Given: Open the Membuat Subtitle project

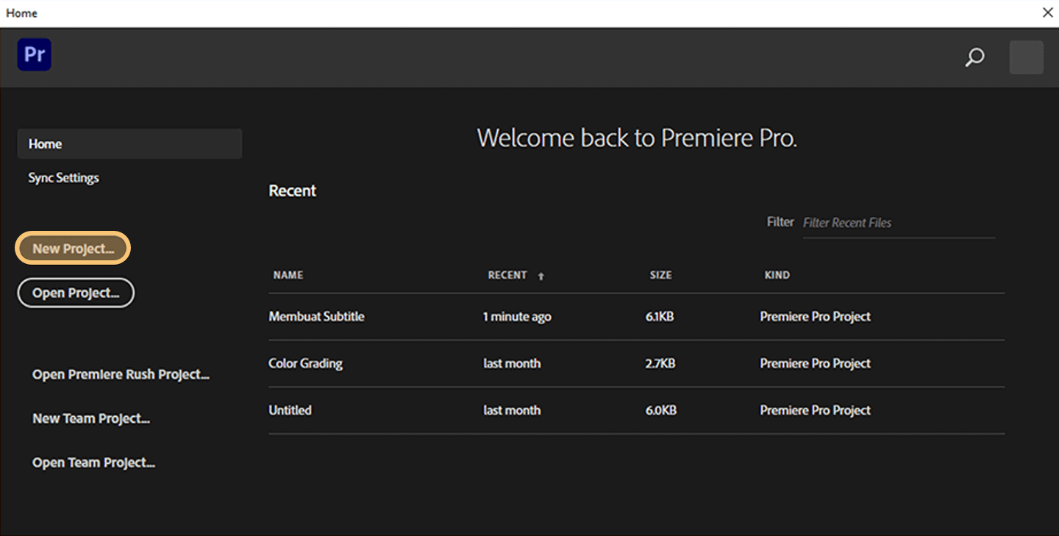Looking at the screenshot, I should point(316,316).
